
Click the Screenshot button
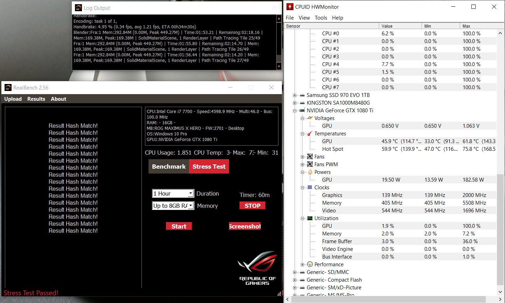click(245, 226)
